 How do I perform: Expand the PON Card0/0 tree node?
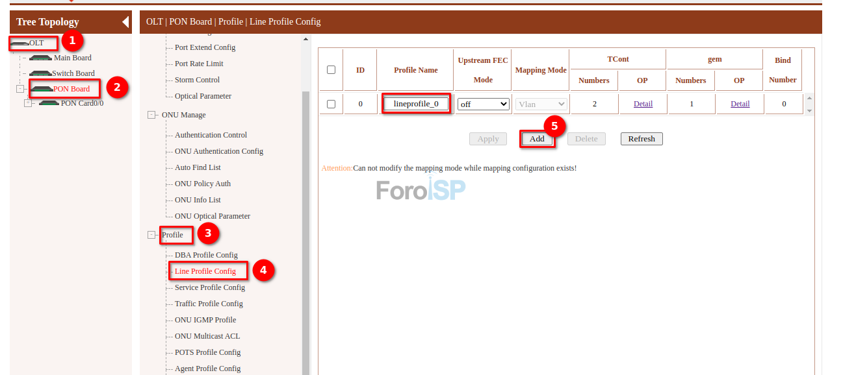pos(28,103)
